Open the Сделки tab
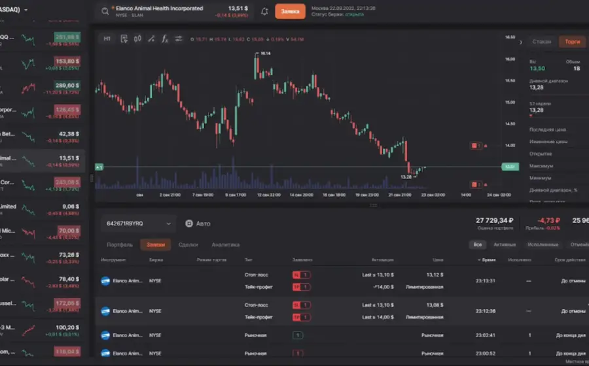 [x=188, y=244]
